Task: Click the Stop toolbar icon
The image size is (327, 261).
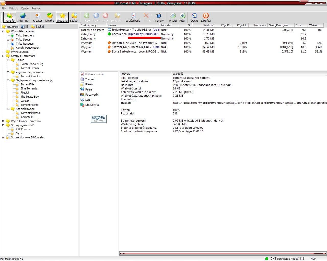Action: (106, 17)
